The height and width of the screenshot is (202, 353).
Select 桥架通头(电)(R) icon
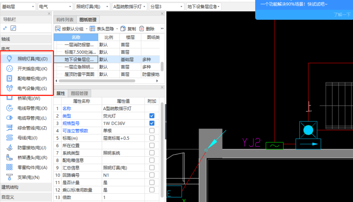tap(9, 157)
